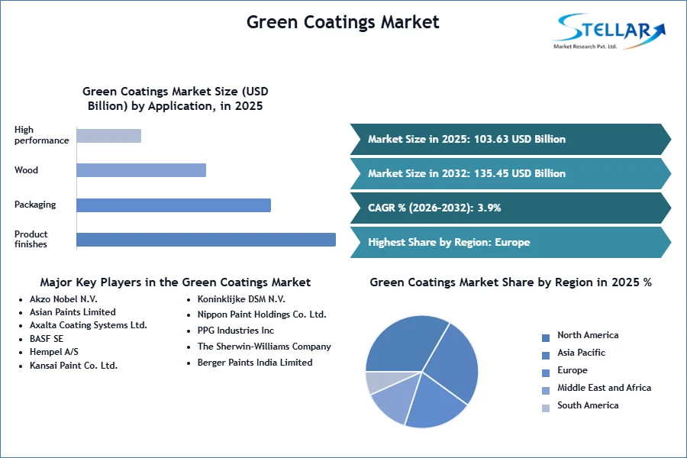This screenshot has height=458, width=687.
Task: Click 'Kansai Paint Co. Ltd.' list entry
Action: [x=73, y=366]
